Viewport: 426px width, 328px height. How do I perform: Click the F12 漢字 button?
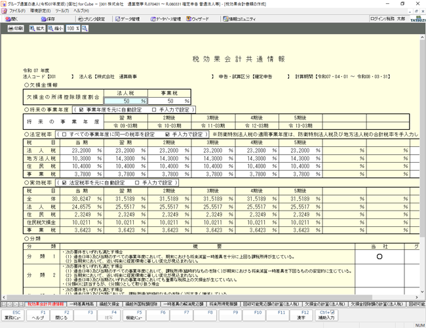tap(301, 315)
